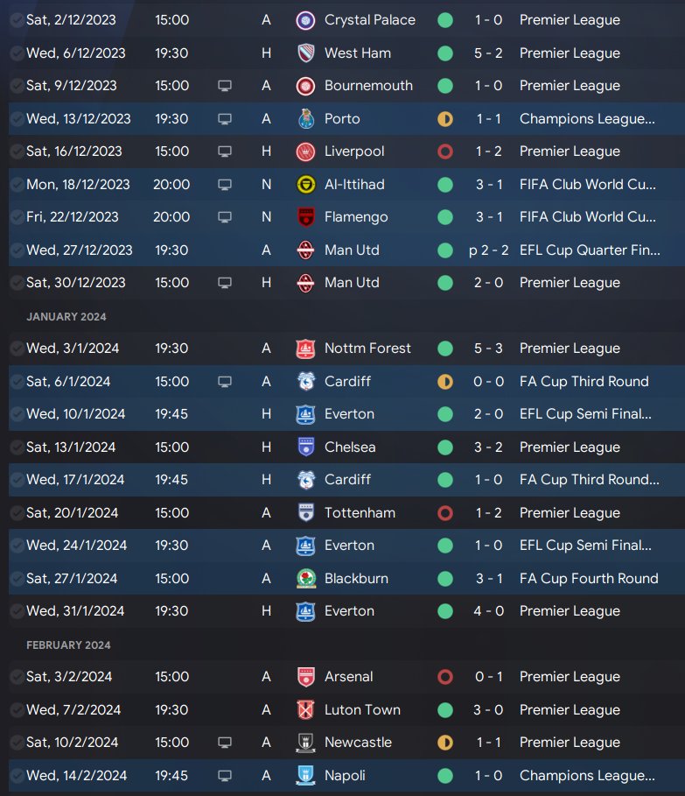Click the TV icon on the Bournemouth row
Screen dimensions: 685x796
(225, 86)
